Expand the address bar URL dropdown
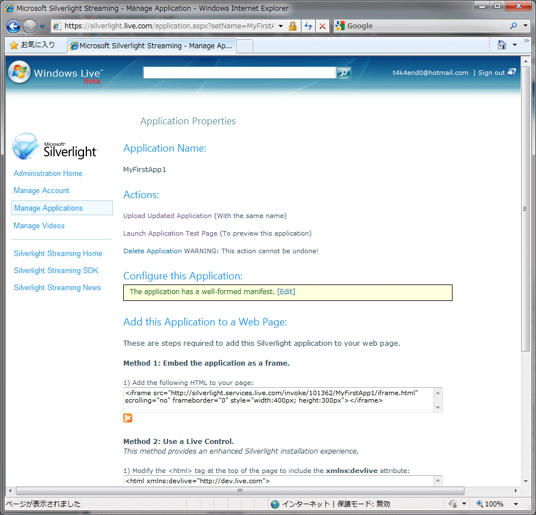 click(x=280, y=26)
